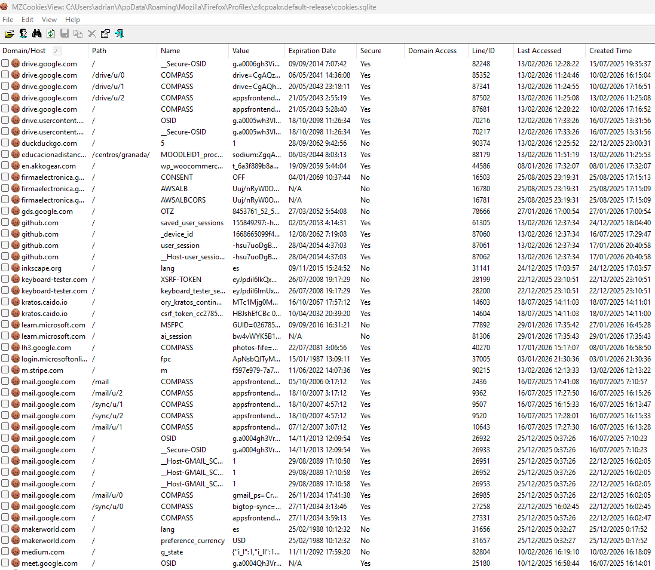The image size is (655, 570).
Task: Click the Last Accessed column header
Action: 539,51
